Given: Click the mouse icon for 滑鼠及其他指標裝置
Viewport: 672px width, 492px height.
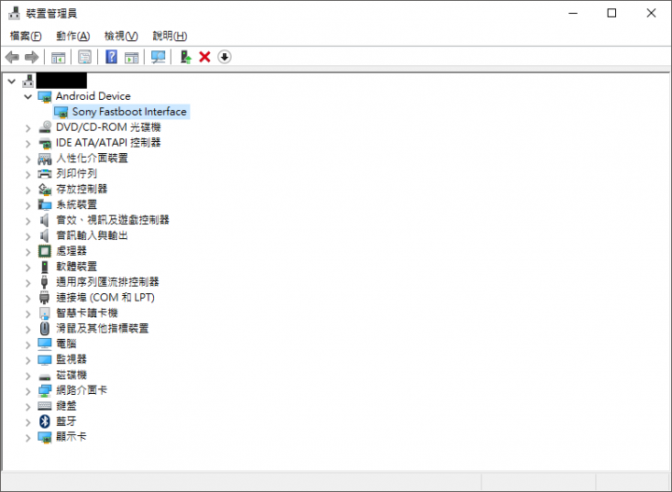Looking at the screenshot, I should point(45,329).
